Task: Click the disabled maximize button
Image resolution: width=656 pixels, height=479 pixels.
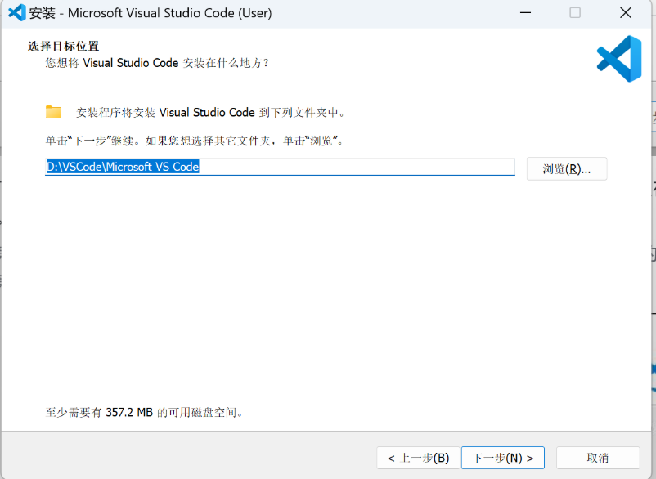Action: 575,13
